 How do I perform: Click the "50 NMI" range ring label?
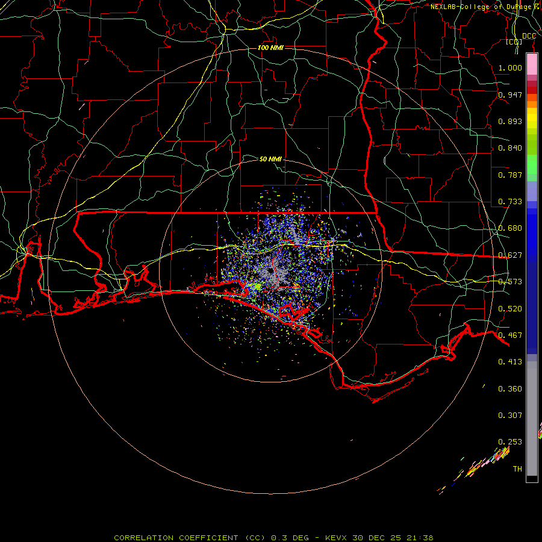pyautogui.click(x=270, y=159)
